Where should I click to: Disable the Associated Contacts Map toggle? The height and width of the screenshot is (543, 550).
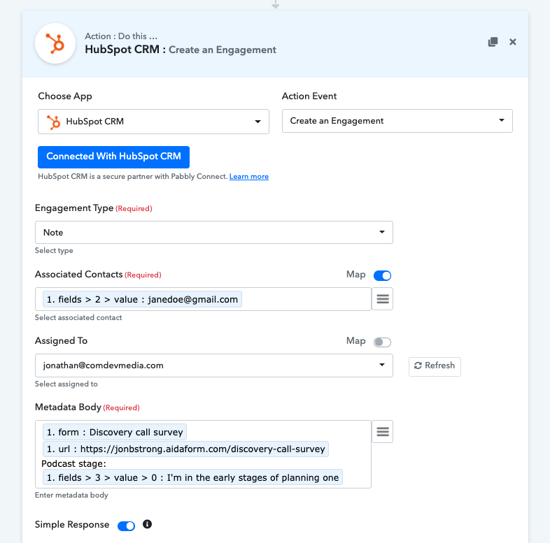pos(382,275)
